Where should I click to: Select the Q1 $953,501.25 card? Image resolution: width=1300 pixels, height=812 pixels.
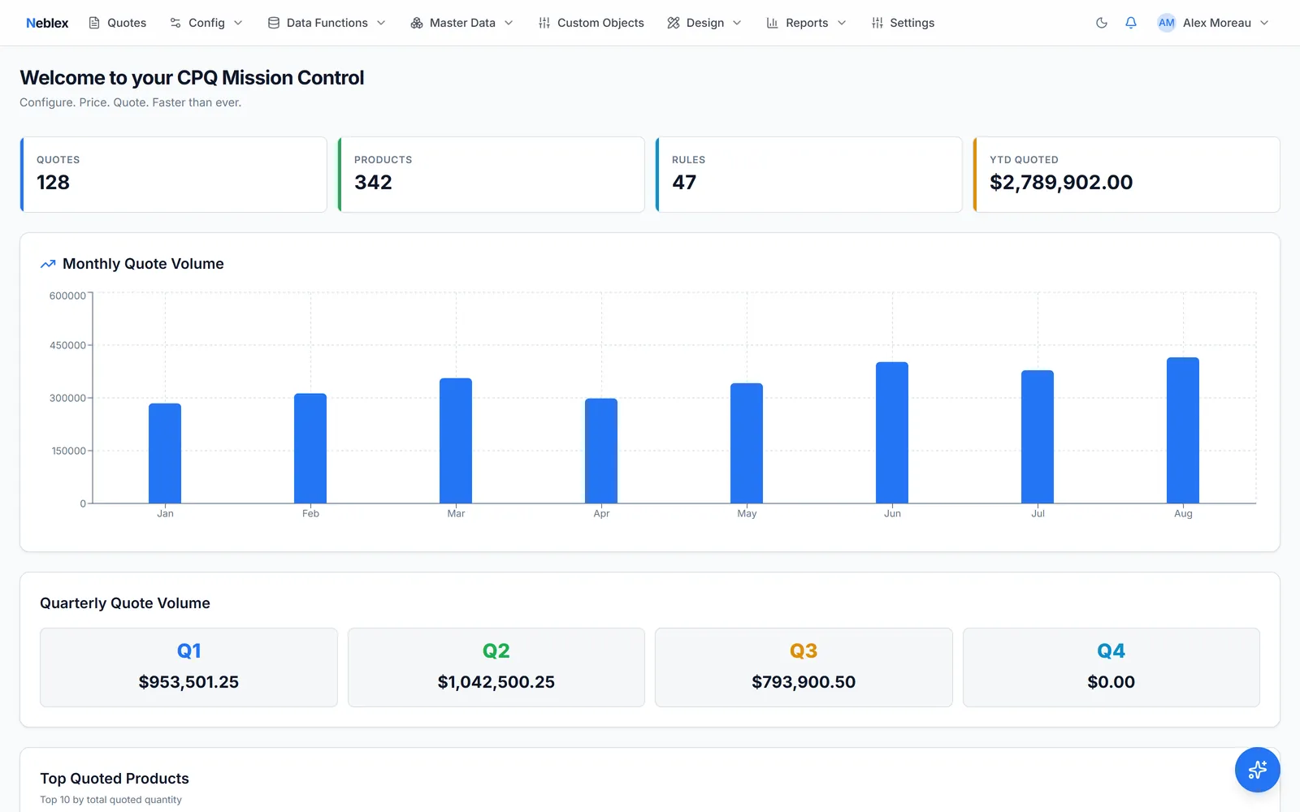[x=188, y=667]
